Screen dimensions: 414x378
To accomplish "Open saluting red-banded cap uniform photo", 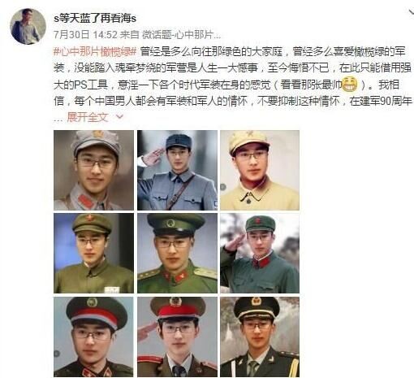I will 177,337.
